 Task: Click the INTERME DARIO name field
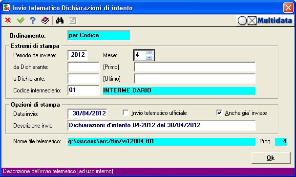pyautogui.click(x=179, y=90)
